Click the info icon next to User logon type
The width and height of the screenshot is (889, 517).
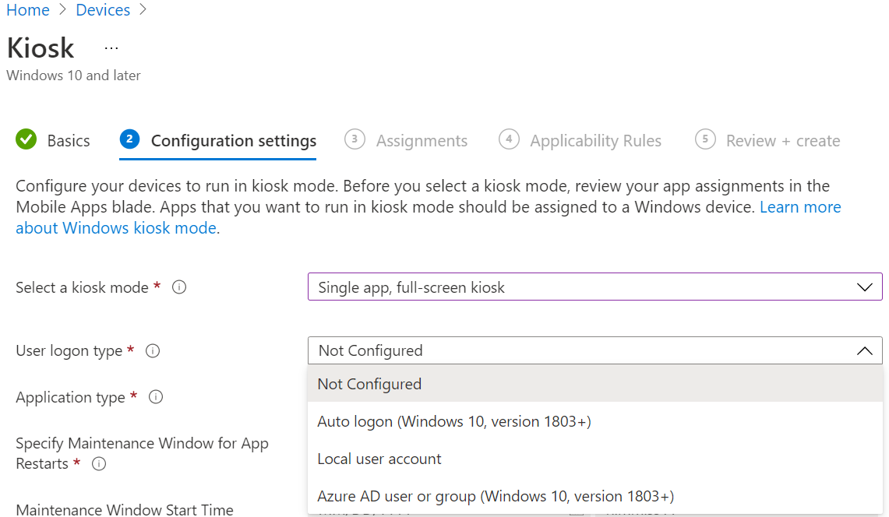[x=153, y=351]
